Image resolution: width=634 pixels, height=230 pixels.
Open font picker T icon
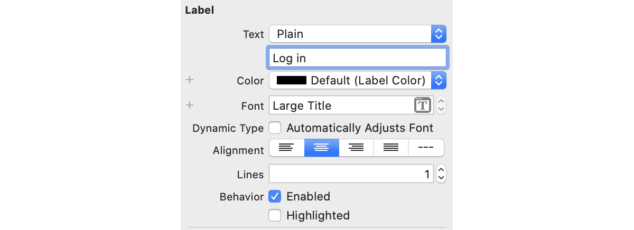coord(422,106)
